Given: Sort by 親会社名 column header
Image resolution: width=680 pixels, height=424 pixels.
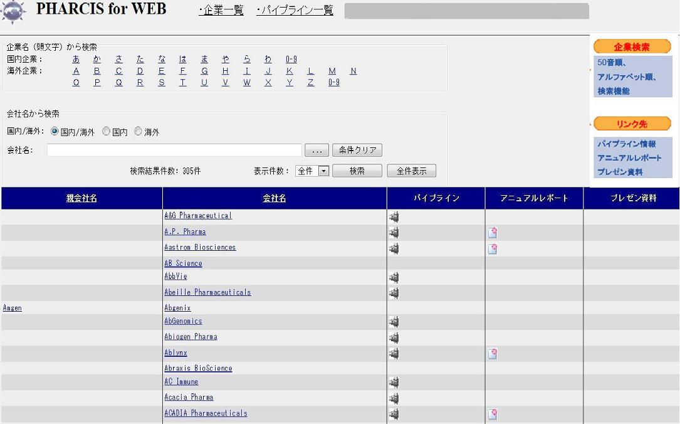Looking at the screenshot, I should [81, 198].
